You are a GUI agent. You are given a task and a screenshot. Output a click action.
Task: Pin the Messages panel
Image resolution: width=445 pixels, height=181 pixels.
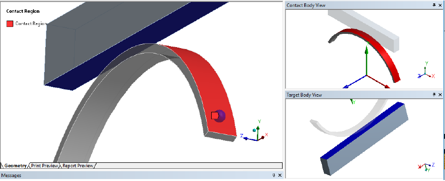274,175
